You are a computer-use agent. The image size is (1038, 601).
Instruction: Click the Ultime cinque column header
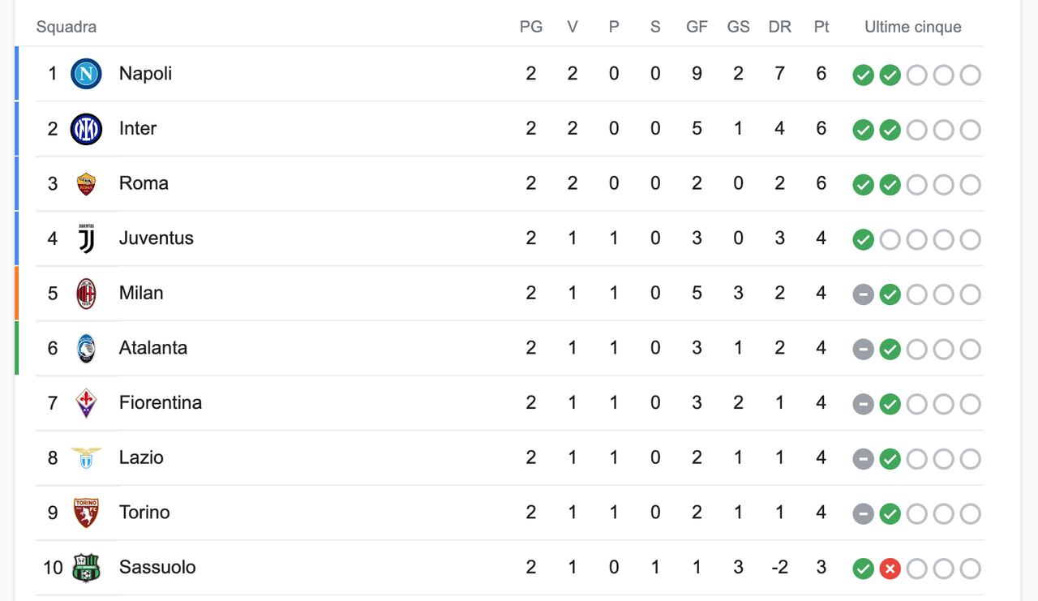tap(913, 27)
